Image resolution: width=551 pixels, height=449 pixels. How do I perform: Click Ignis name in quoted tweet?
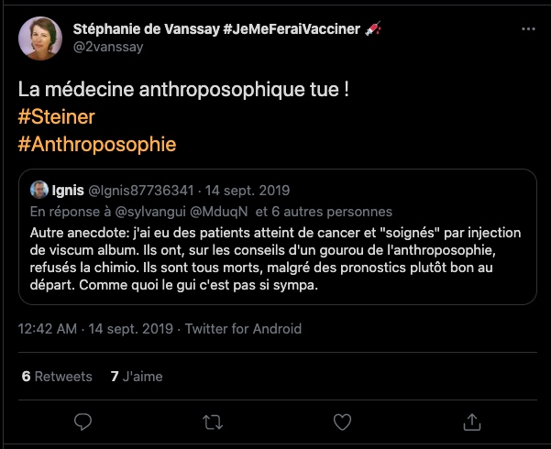(69, 191)
